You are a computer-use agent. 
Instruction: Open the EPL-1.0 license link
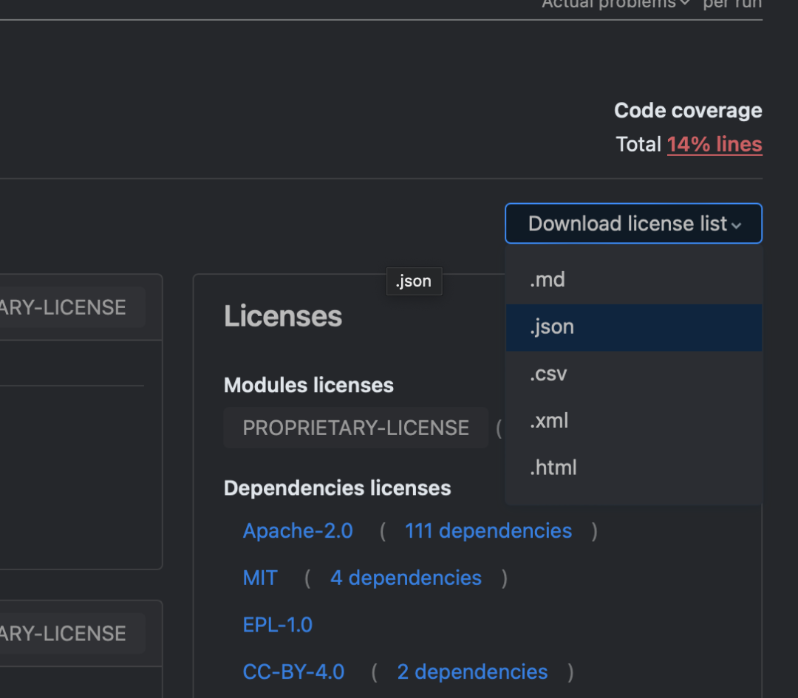pos(277,625)
